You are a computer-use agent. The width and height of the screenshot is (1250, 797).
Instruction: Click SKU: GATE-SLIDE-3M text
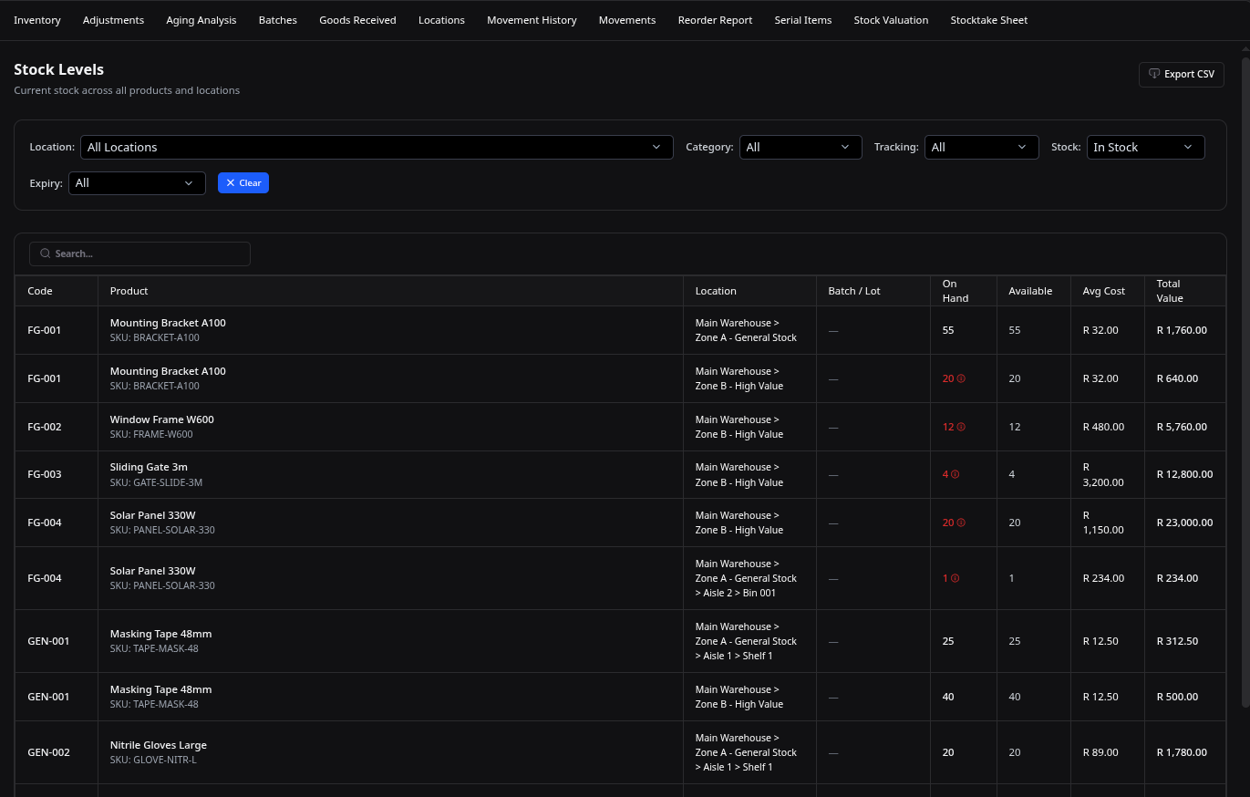(156, 482)
